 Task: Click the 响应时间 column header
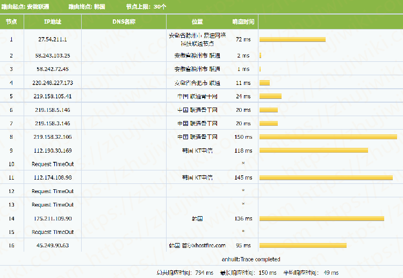pyautogui.click(x=243, y=22)
